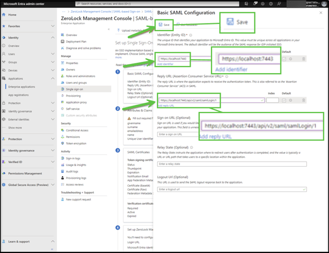The image size is (329, 253).
Task: Expand the Favorites section
Action: click(x=53, y=26)
